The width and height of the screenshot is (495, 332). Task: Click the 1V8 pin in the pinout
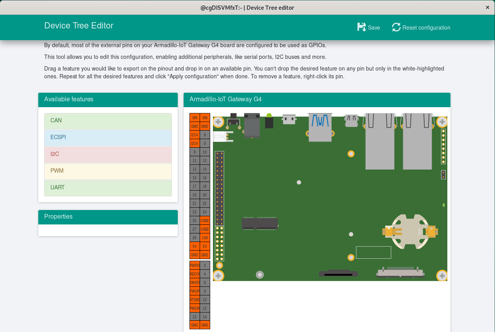205,238
